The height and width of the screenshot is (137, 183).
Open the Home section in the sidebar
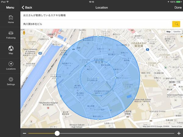click(x=11, y=19)
